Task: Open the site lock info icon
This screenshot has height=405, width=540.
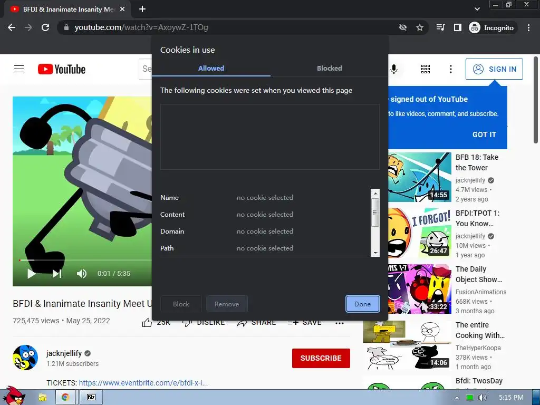Action: (x=66, y=27)
